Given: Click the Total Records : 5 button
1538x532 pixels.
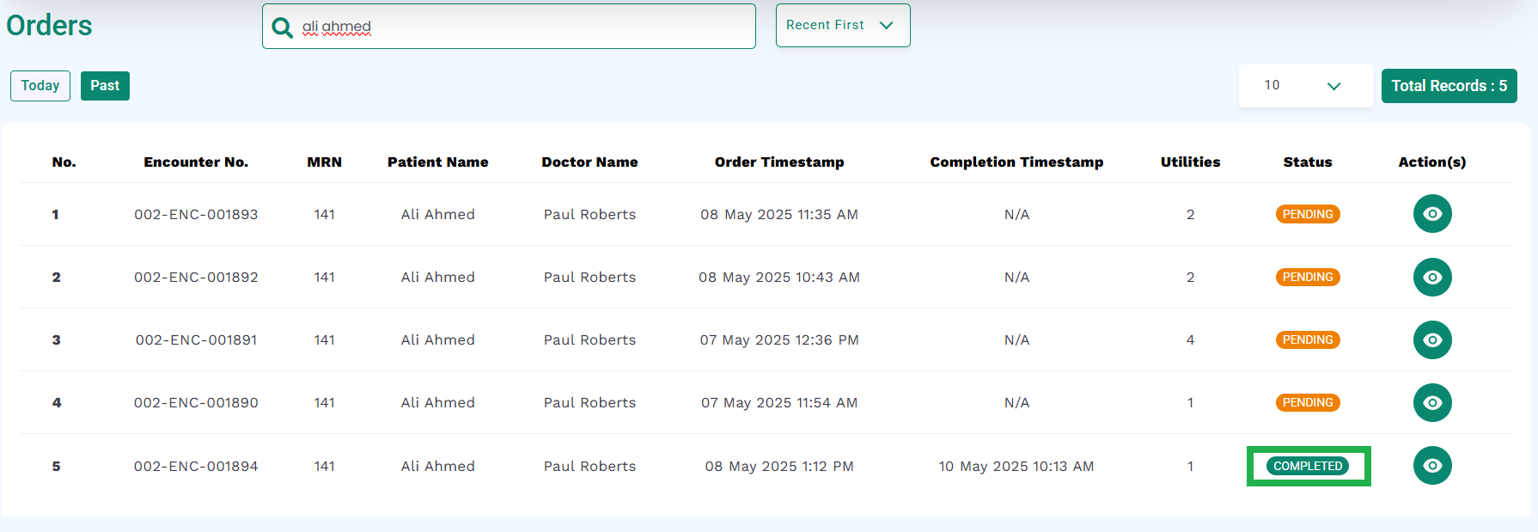Looking at the screenshot, I should pos(1450,86).
